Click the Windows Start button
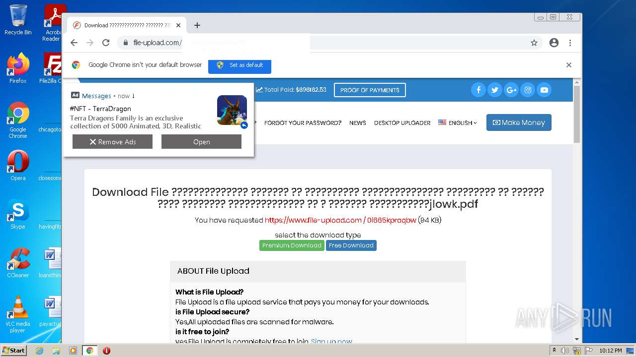Screen dimensions: 636x357 click(x=13, y=350)
